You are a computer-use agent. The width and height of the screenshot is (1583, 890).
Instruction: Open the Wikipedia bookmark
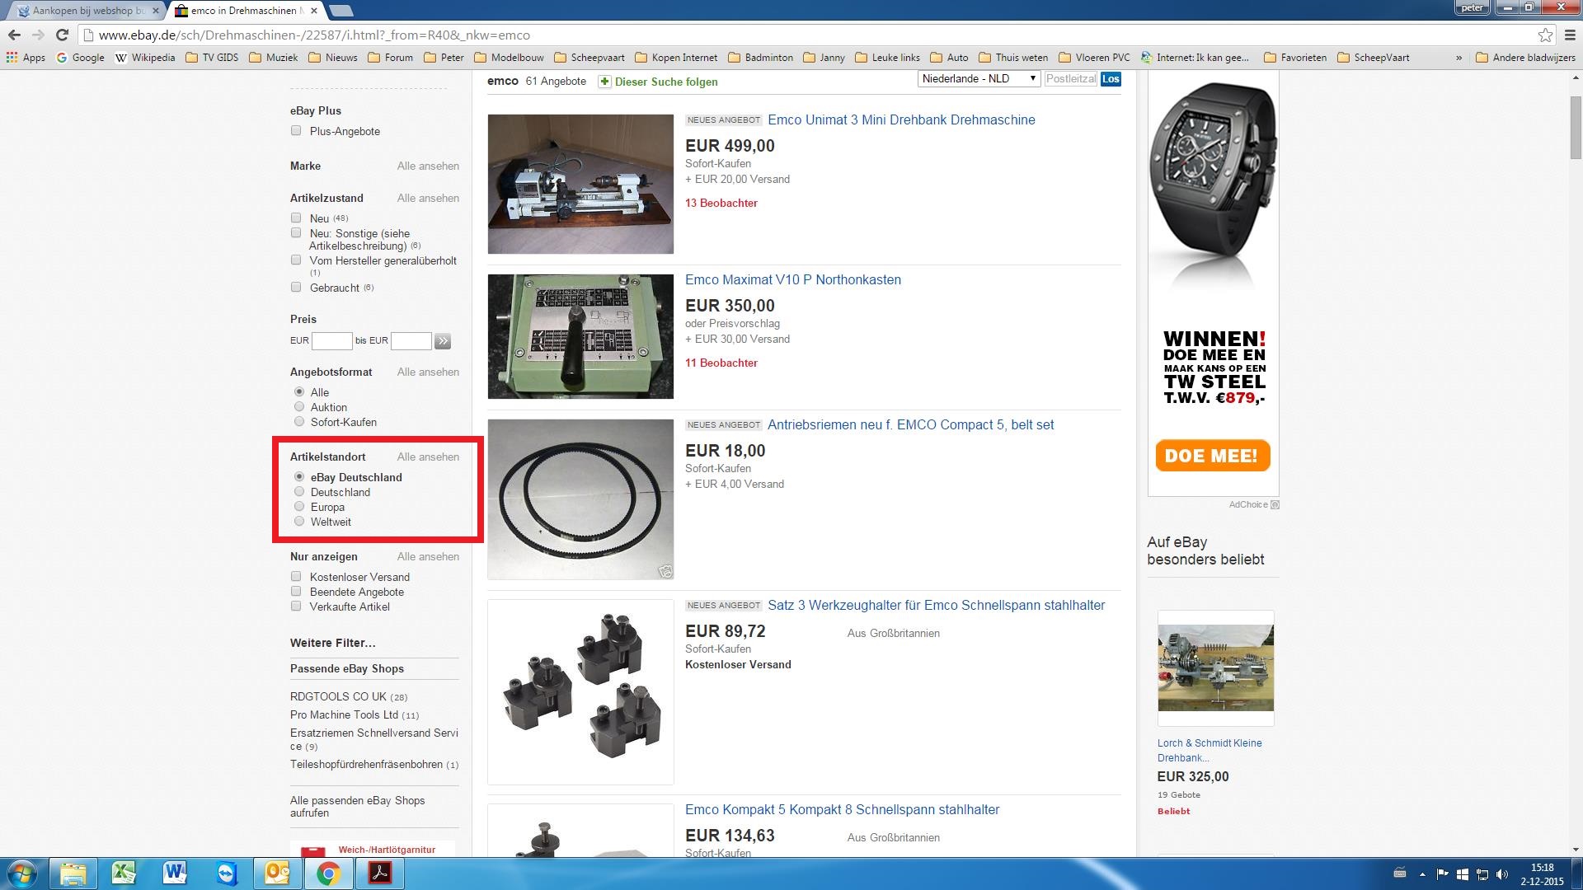(145, 58)
